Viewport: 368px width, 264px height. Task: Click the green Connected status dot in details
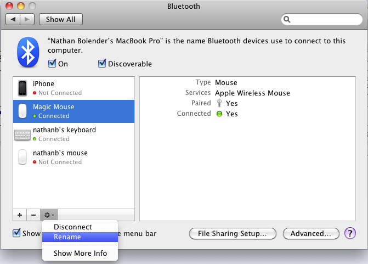coord(219,114)
